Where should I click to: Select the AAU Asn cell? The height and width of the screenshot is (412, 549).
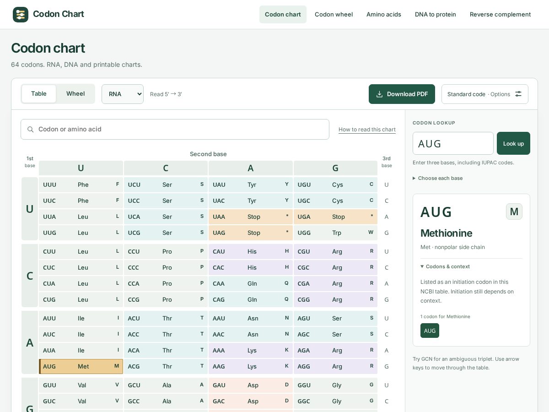tap(251, 318)
